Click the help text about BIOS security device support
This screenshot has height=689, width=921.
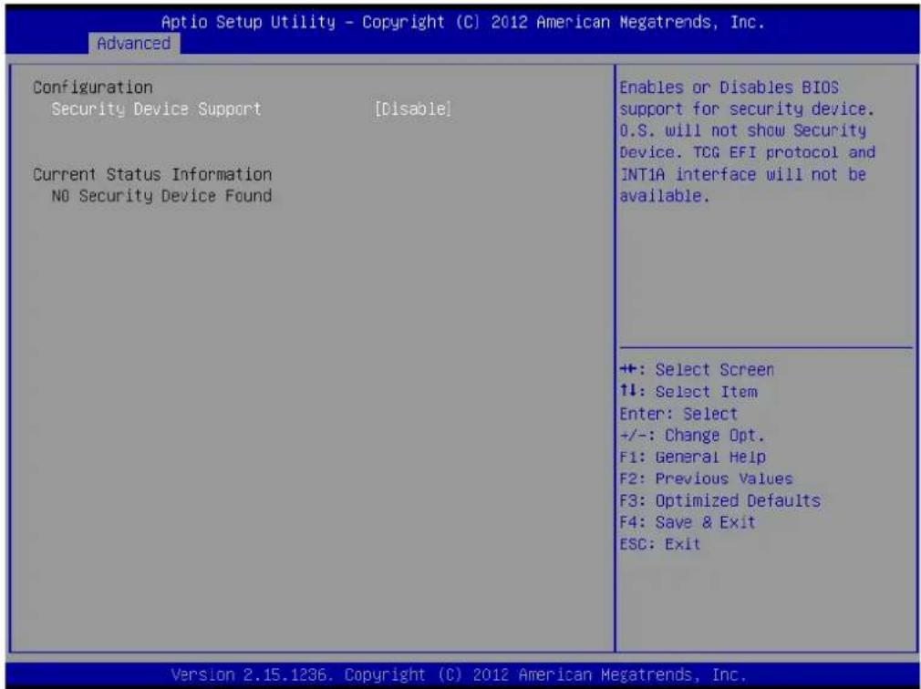pos(747,141)
